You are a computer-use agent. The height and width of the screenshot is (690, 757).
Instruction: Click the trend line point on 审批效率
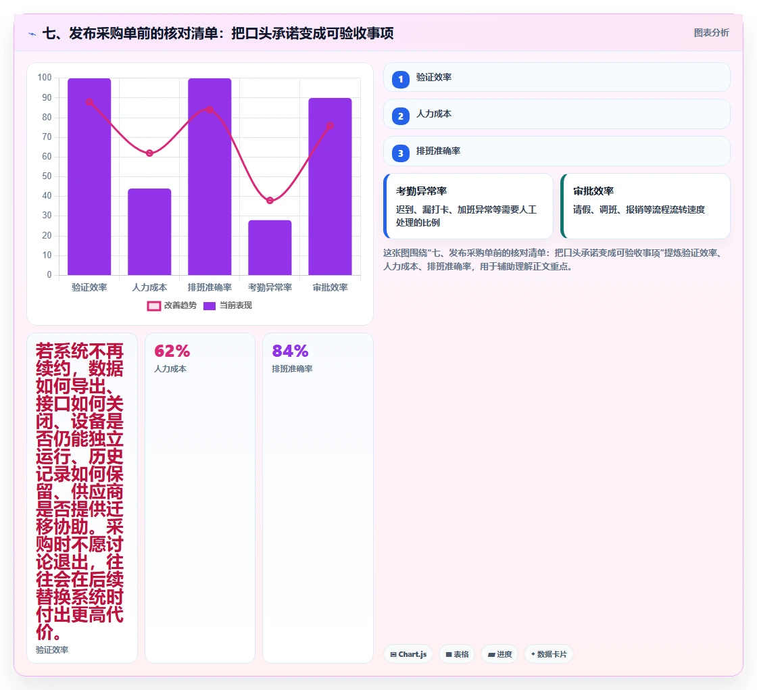click(x=331, y=126)
